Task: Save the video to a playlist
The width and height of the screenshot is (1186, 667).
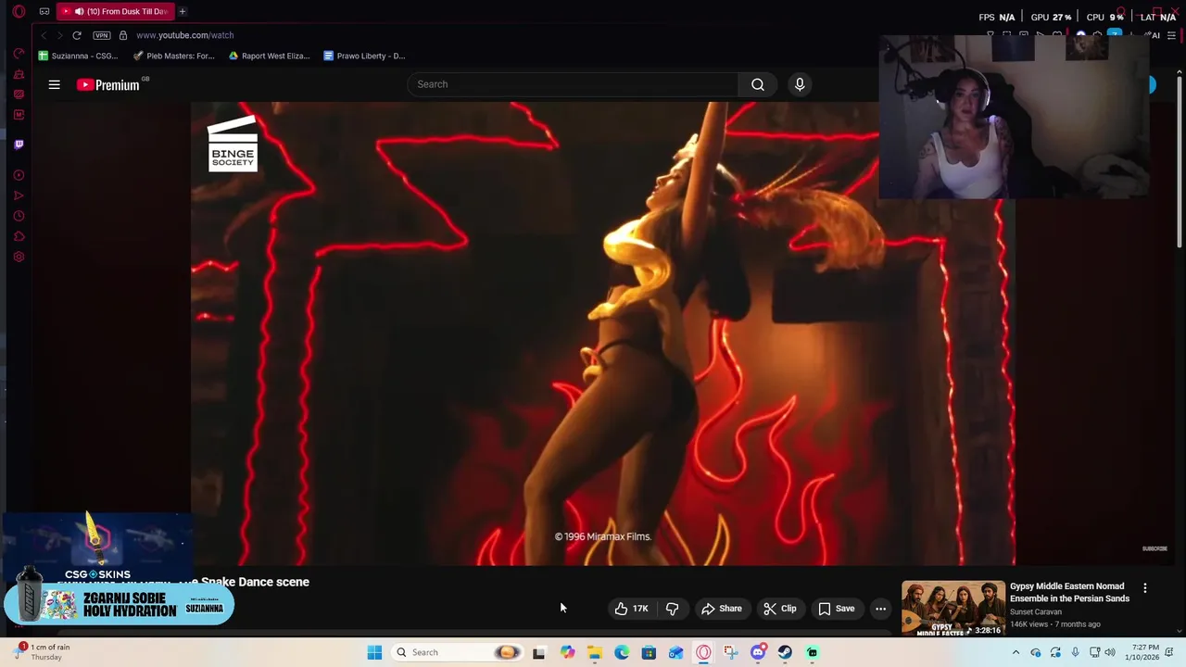Action: (836, 609)
